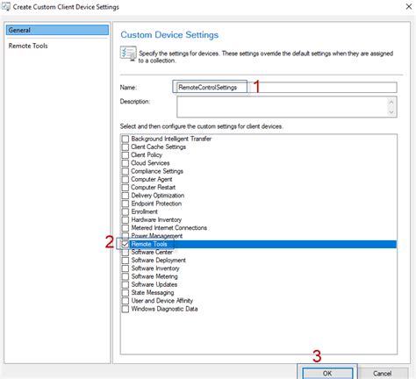416x379 pixels.
Task: Uncheck the Remote Tools checkbox
Action: 126,244
